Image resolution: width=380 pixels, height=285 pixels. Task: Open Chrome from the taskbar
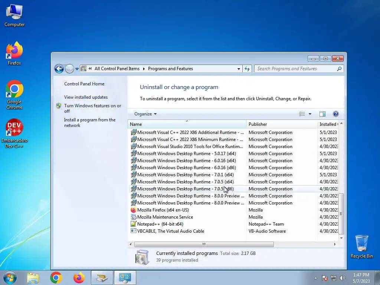pyautogui.click(x=56, y=278)
